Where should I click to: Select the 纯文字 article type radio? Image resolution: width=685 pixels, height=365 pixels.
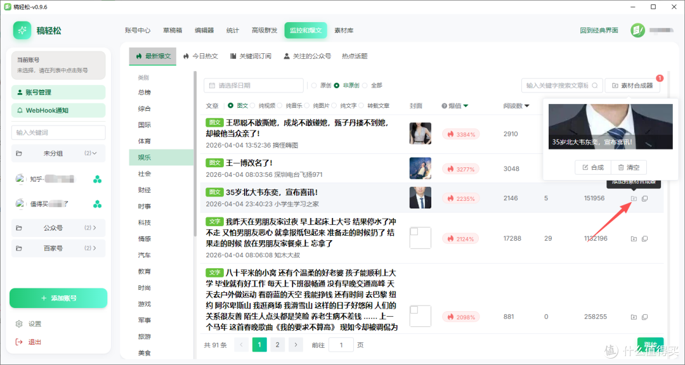[334, 106]
